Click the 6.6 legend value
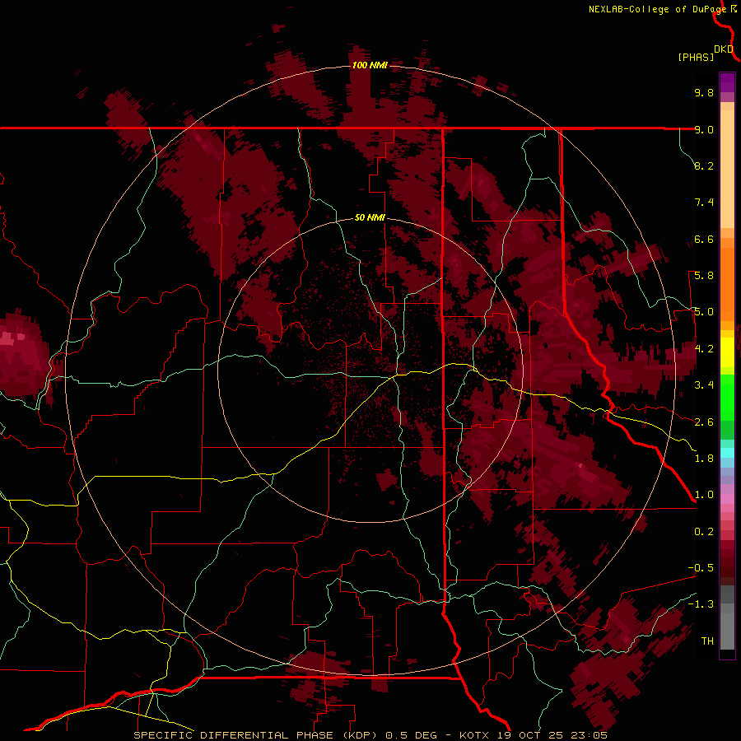 (x=704, y=239)
